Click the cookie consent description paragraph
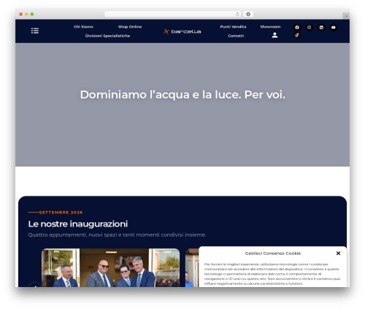365x309 pixels. [x=272, y=274]
